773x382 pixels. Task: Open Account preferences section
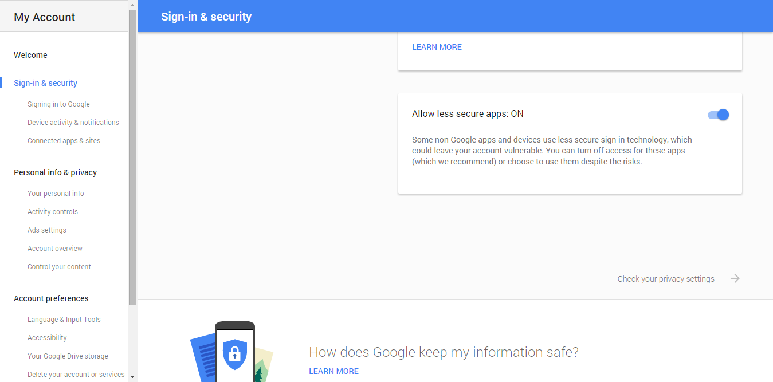[x=51, y=298]
